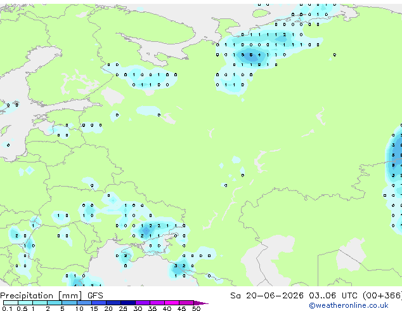Click the '35' legend scale label
This screenshot has width=402, height=311.
[152, 308]
